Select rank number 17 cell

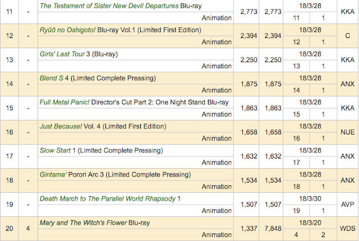(x=10, y=156)
